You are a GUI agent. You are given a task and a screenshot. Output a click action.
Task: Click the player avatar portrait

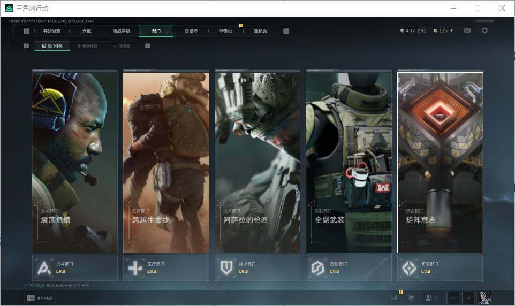click(484, 297)
